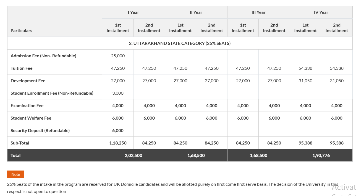Select the II Year column header

(196, 12)
